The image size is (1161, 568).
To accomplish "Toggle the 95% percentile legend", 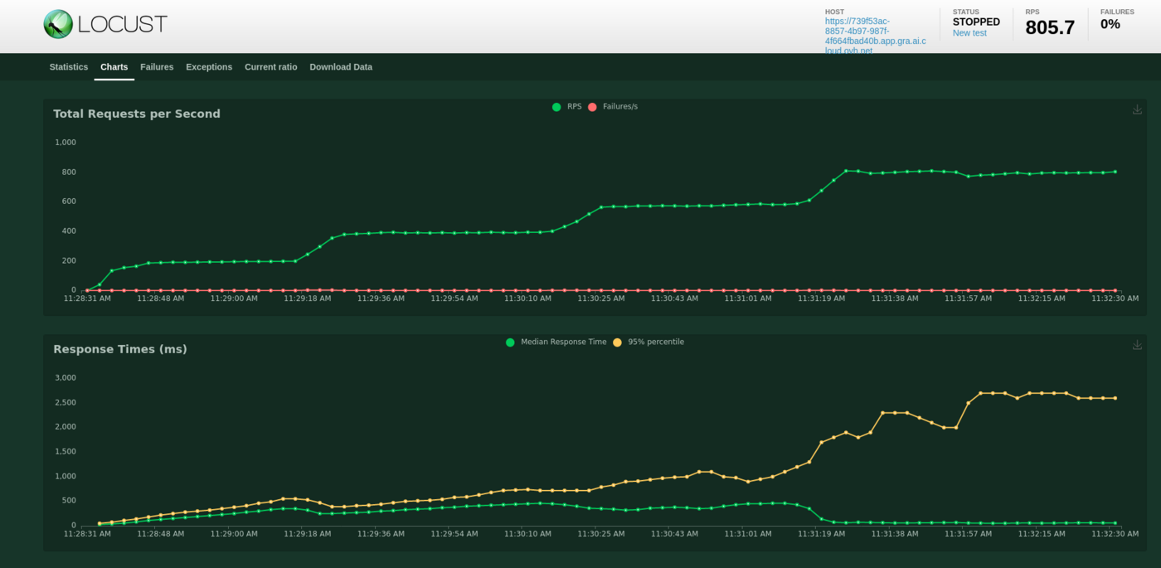I will click(655, 342).
